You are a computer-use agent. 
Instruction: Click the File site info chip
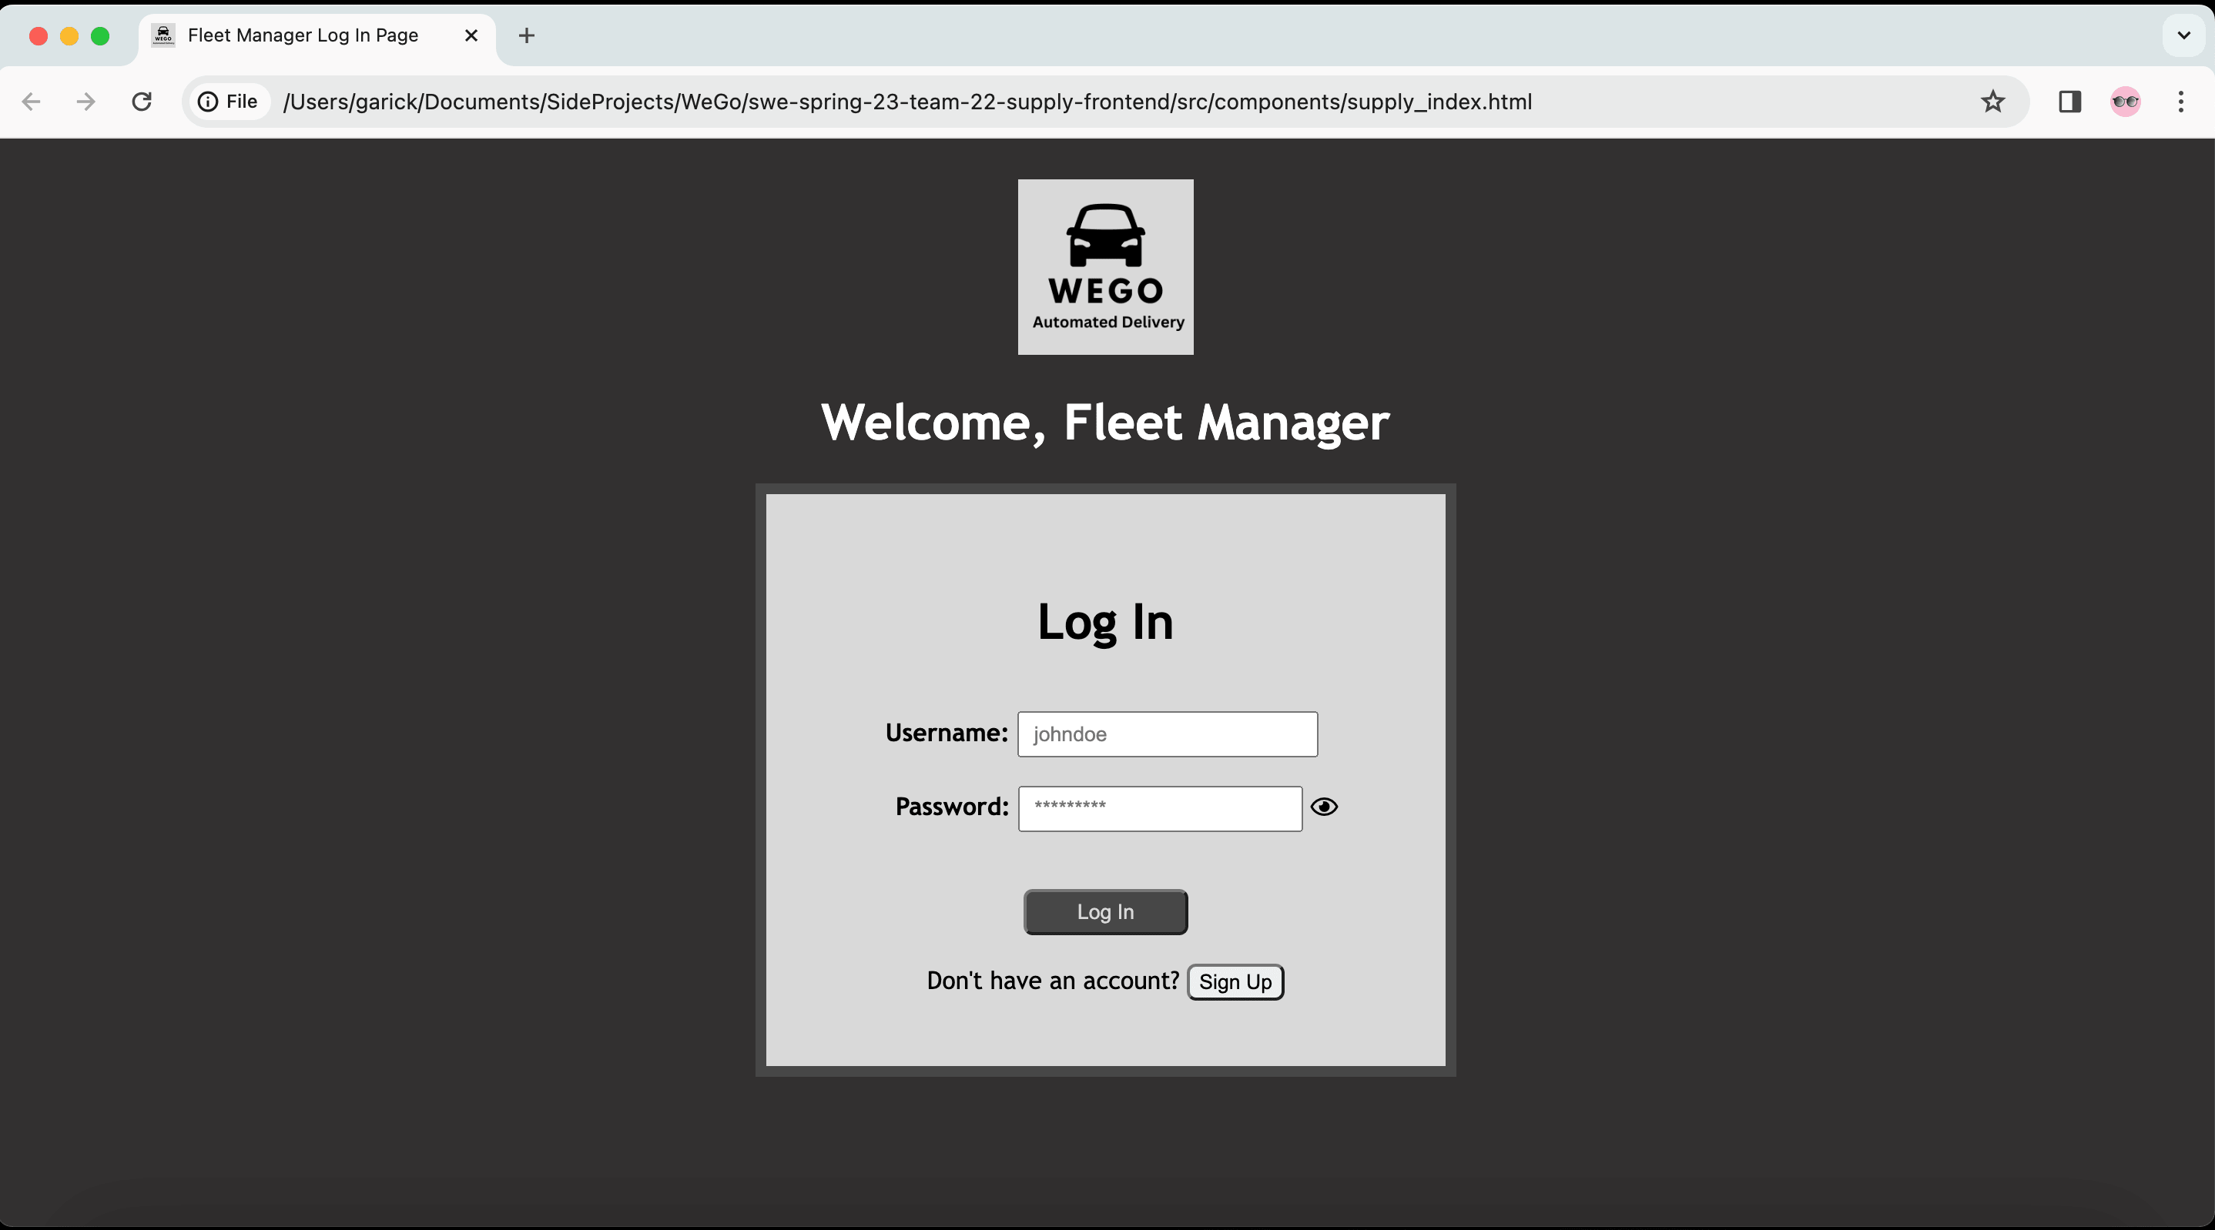point(228,102)
